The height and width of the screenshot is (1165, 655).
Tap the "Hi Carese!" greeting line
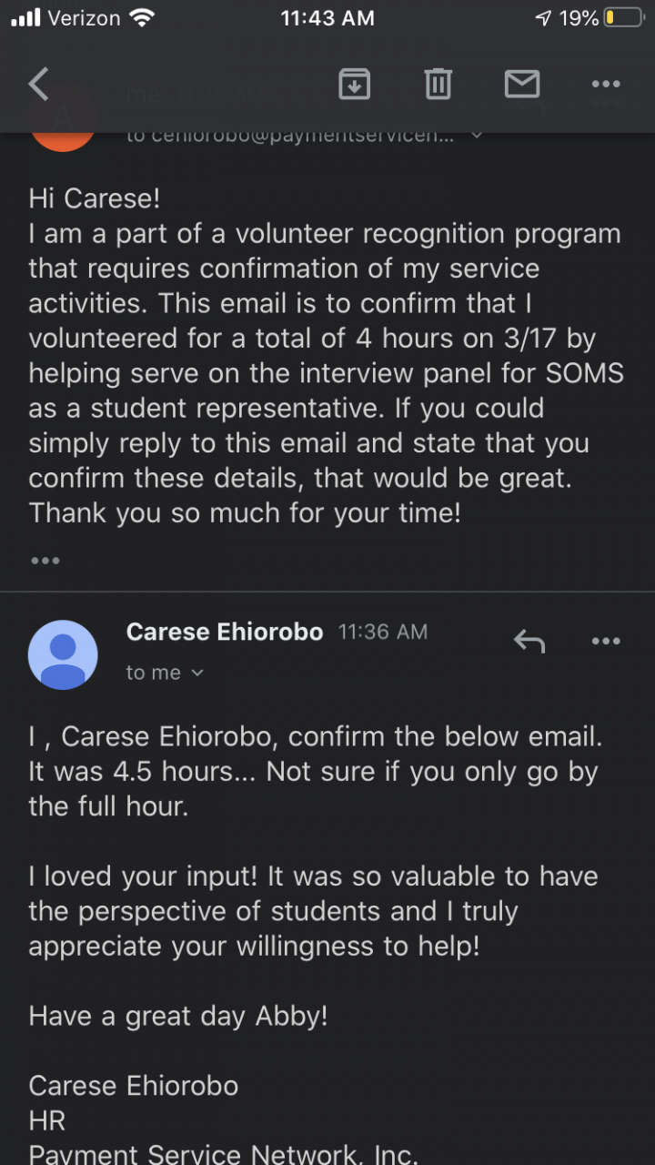point(95,198)
